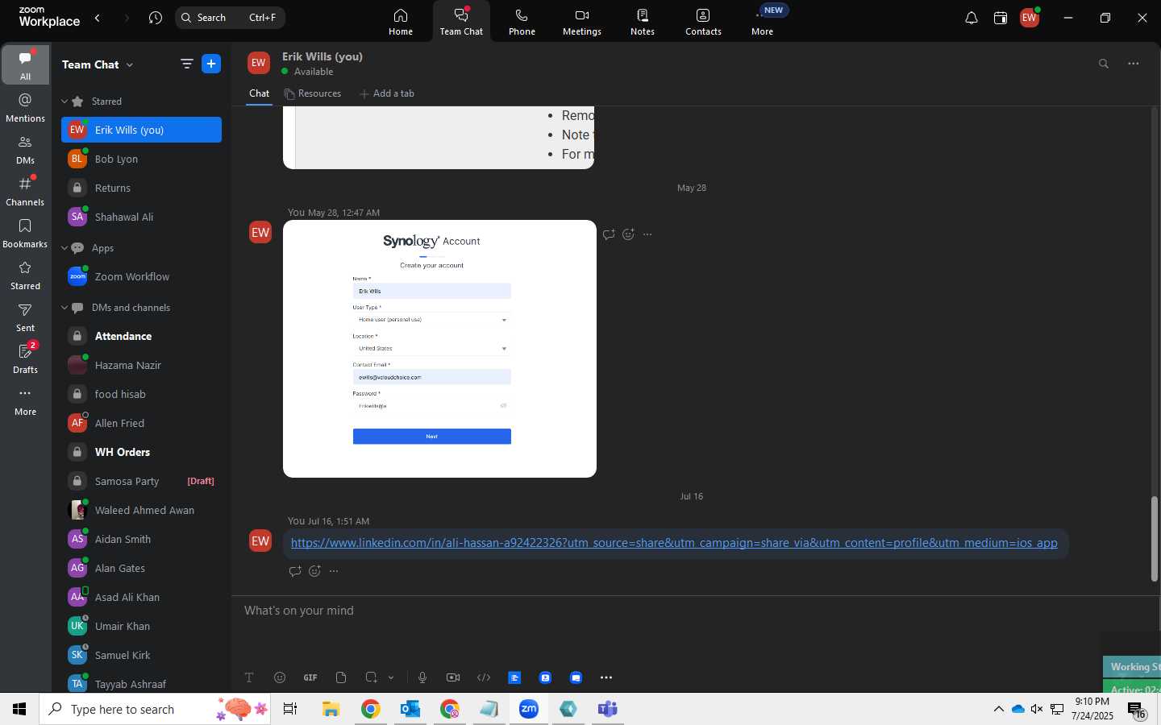Click the blue new chat plus button
The image size is (1161, 725).
click(x=211, y=64)
